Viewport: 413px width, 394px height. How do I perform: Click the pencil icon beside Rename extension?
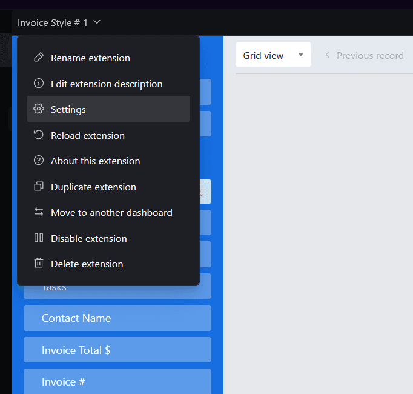(x=39, y=57)
